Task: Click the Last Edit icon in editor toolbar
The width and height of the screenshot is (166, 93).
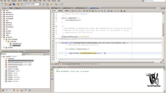Action: tap(73, 11)
